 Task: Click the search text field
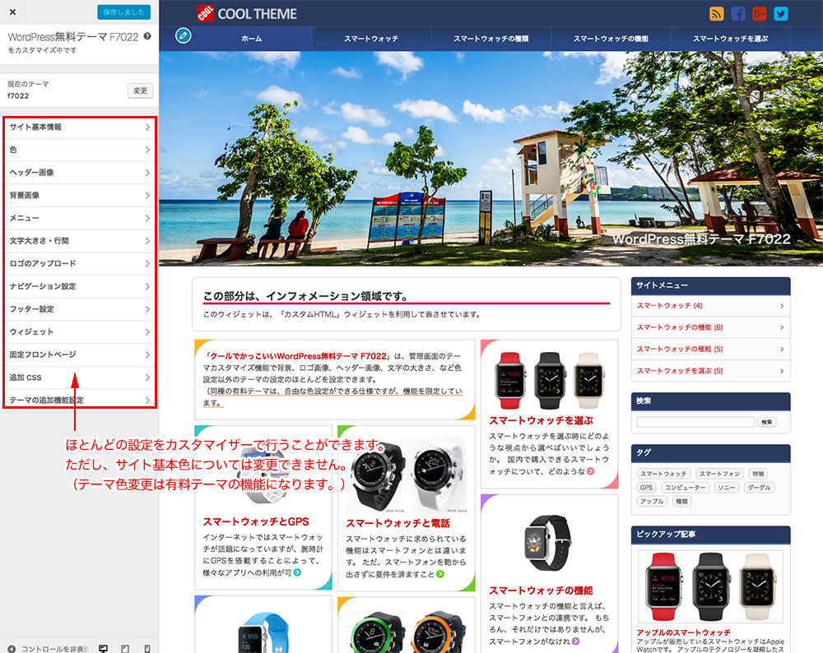(696, 422)
